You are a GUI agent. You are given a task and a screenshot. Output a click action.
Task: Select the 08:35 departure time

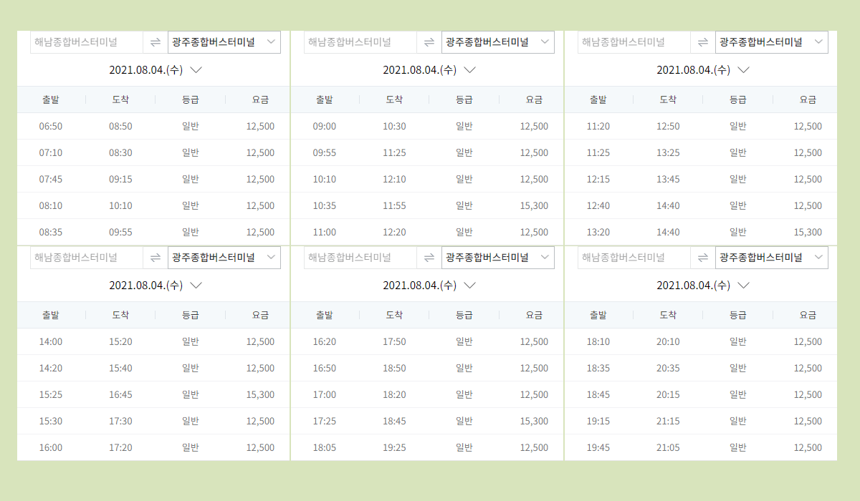pos(51,232)
